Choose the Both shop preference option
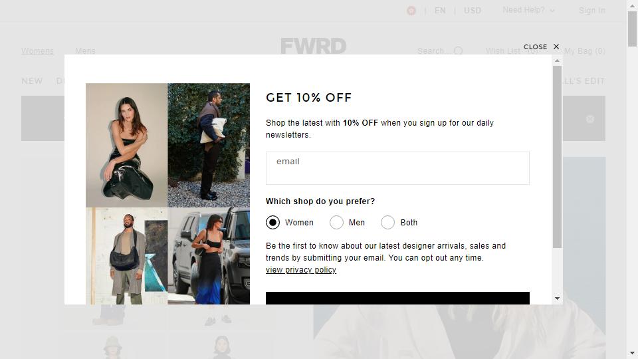This screenshot has height=359, width=638. coord(387,222)
